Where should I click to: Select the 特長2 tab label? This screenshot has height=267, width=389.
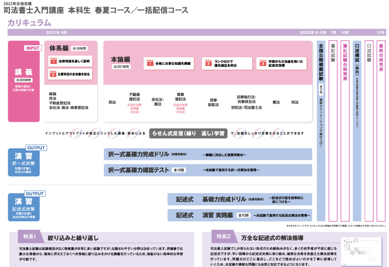tap(223, 237)
